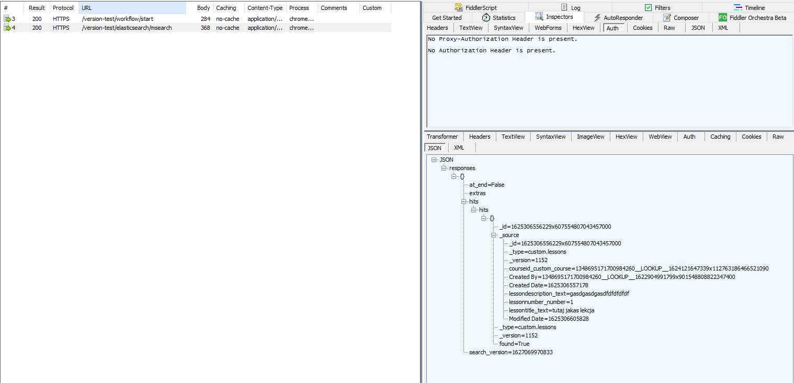Collapse the {} node under inner hits
Image resolution: width=794 pixels, height=383 pixels.
tap(483, 218)
